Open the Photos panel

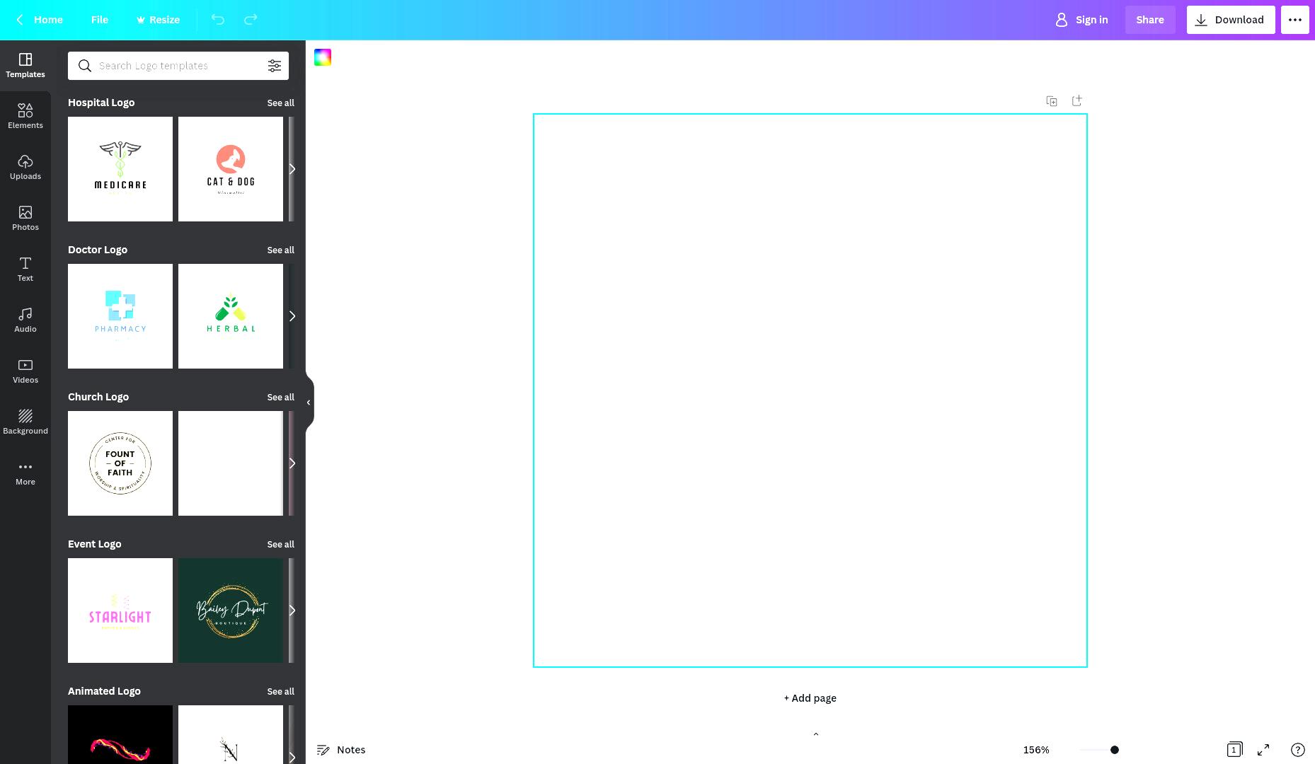point(25,218)
